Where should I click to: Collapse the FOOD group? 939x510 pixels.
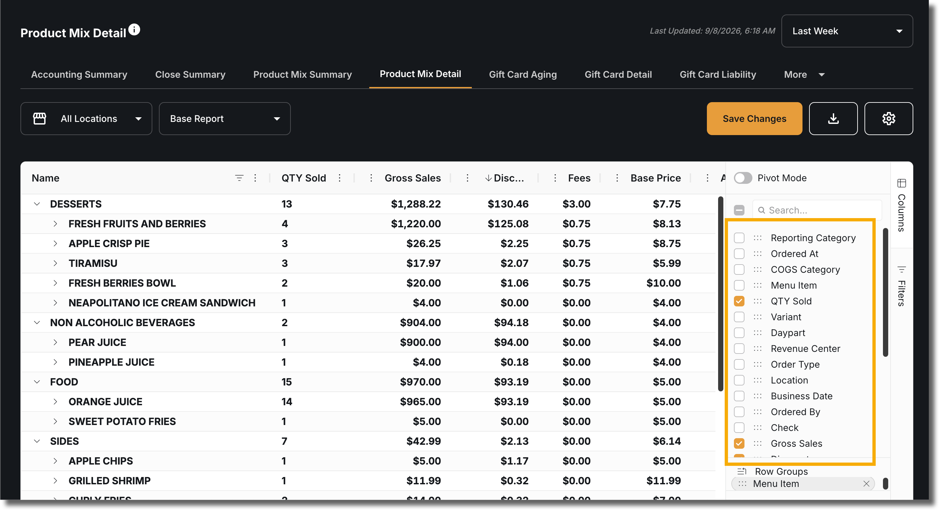tap(37, 382)
